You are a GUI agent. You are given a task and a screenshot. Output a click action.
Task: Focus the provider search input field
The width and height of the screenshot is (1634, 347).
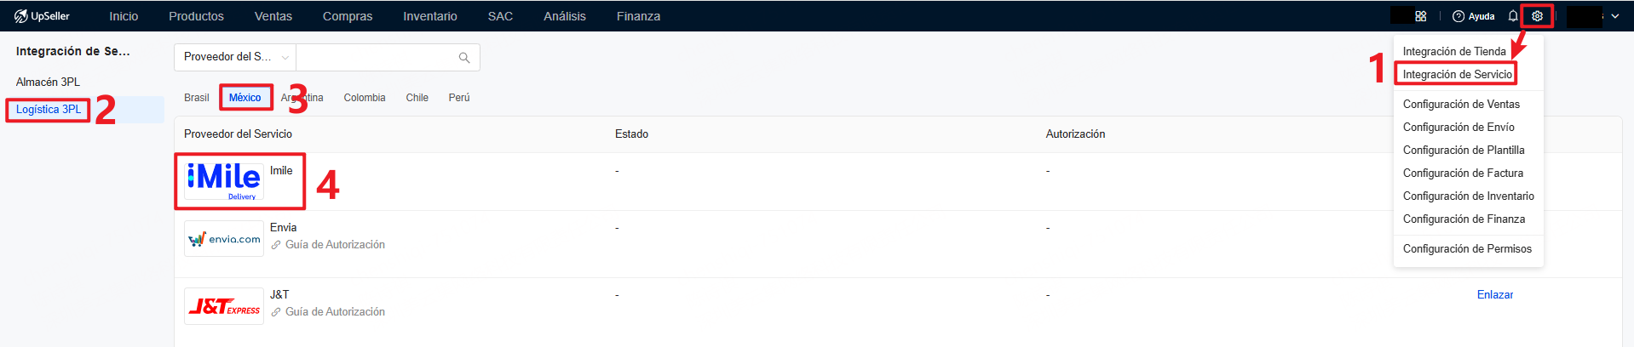coord(377,57)
